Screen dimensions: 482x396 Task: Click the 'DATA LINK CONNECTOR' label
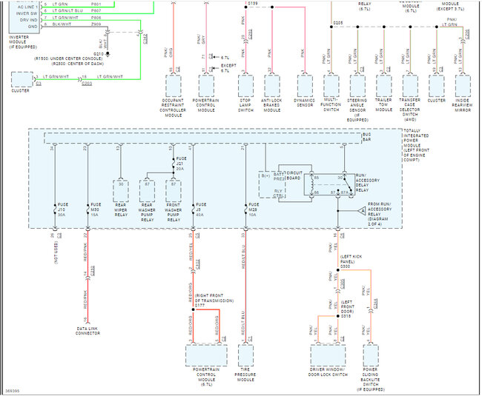pyautogui.click(x=88, y=331)
